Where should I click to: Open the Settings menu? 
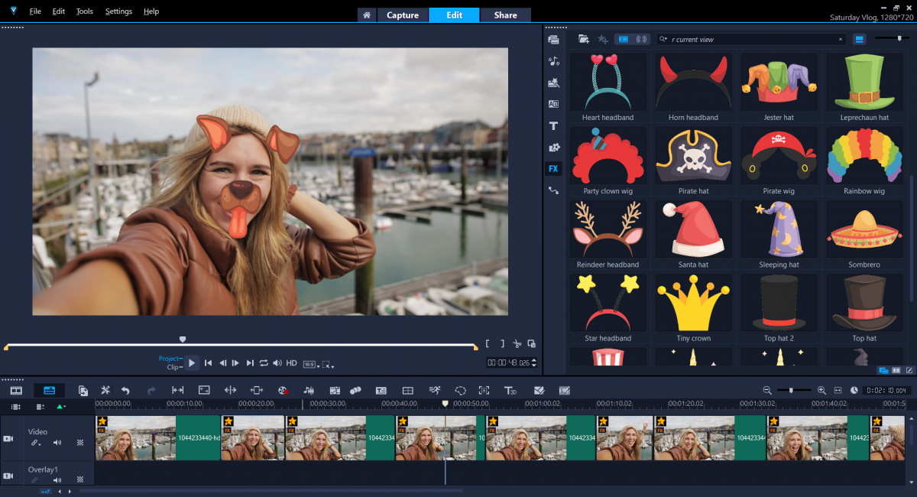(x=118, y=11)
